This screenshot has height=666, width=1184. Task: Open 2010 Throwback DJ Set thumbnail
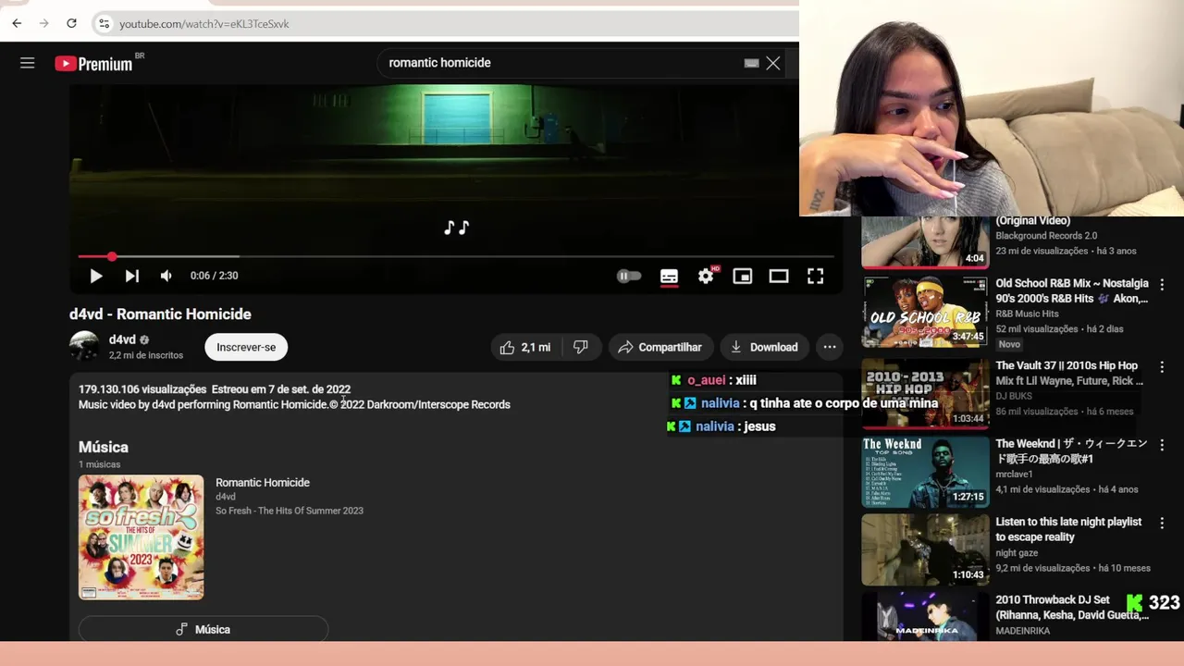click(925, 615)
